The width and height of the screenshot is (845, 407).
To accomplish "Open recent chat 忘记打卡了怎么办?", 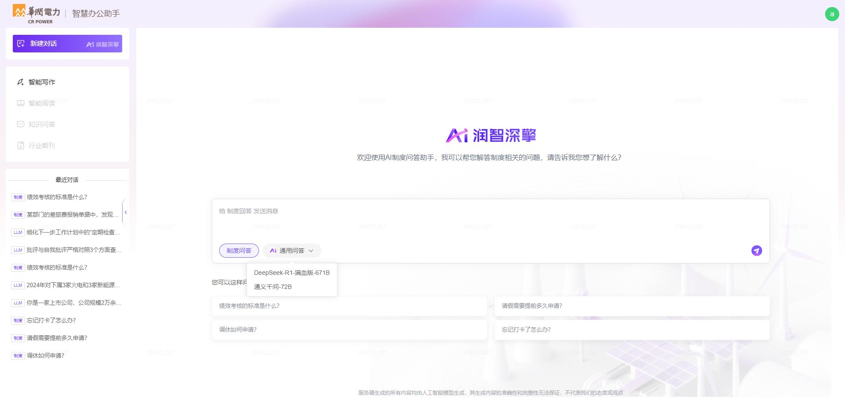I will click(51, 320).
